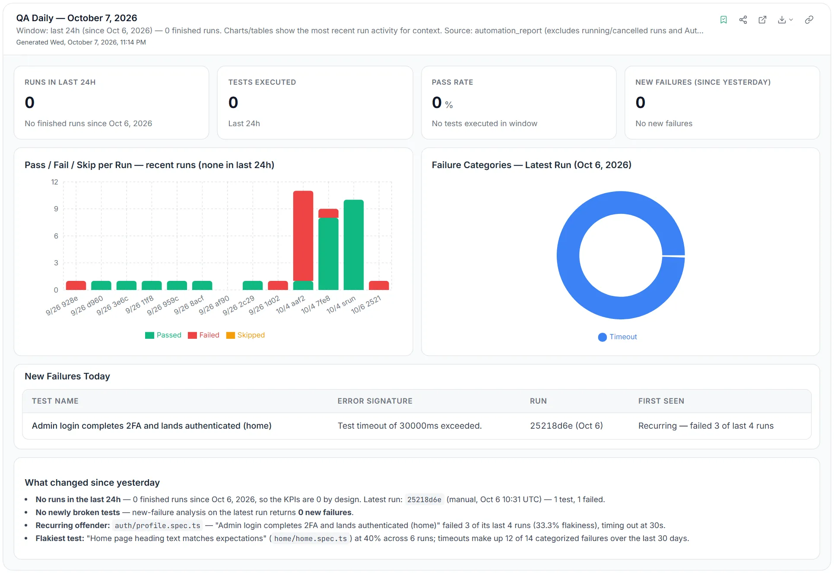Select the blue Timeout donut ring segment
834x573 pixels.
568,255
